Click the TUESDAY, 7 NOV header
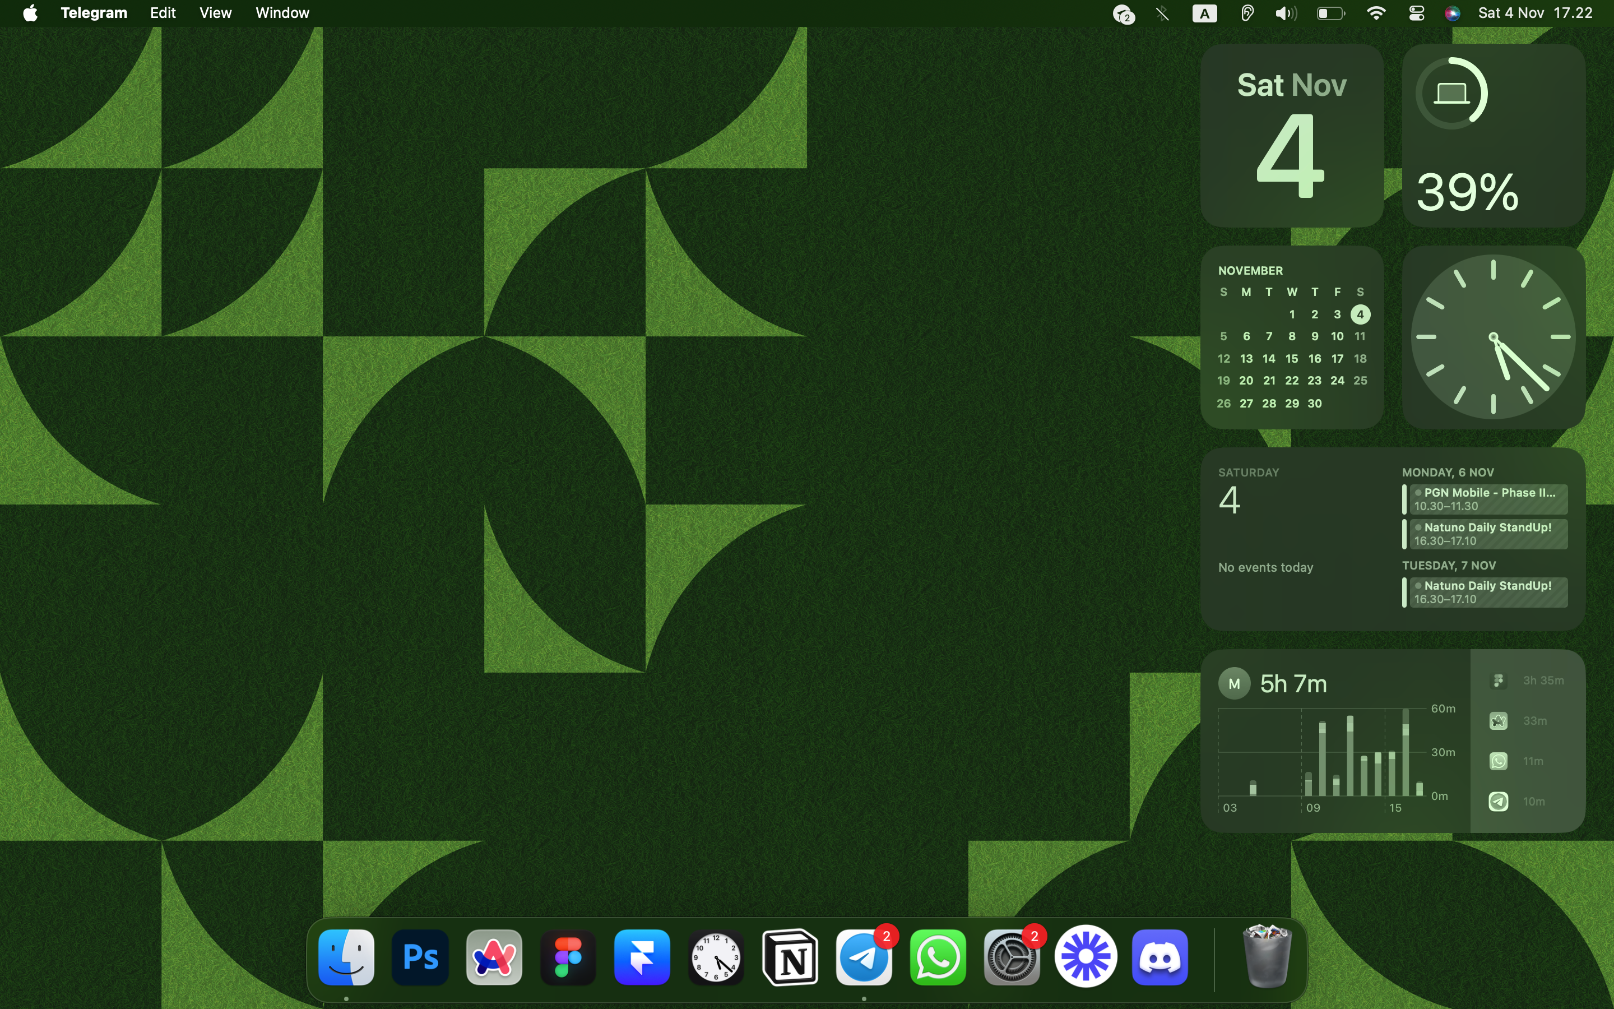Image resolution: width=1614 pixels, height=1009 pixels. click(x=1449, y=565)
